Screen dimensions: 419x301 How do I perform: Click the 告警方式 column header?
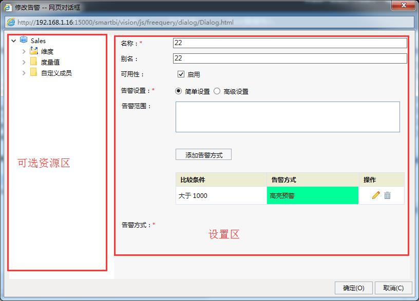[x=313, y=179]
